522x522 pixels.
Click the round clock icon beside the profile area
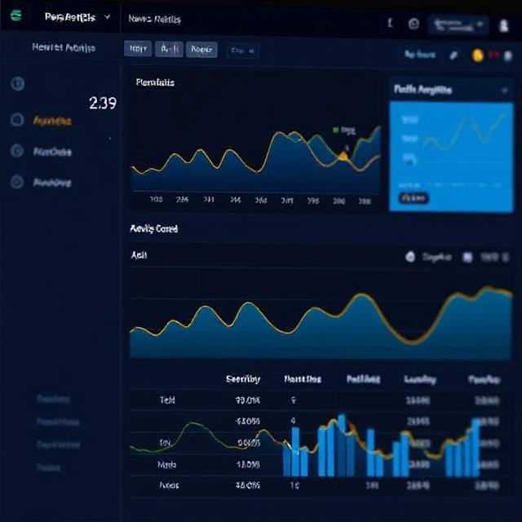tap(414, 24)
